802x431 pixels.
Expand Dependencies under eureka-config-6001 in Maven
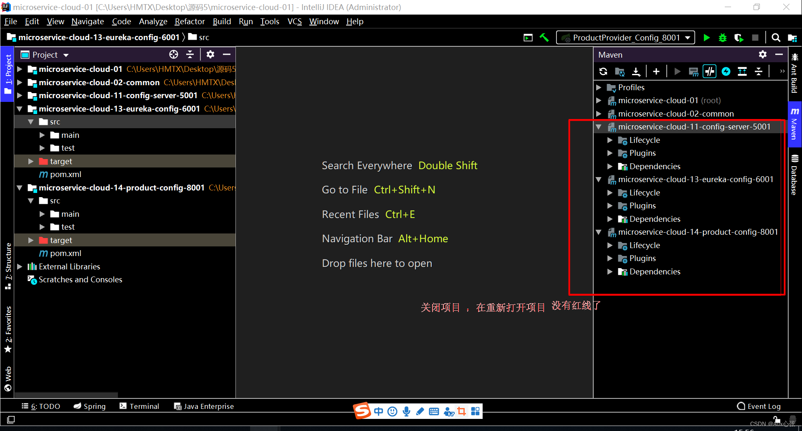click(610, 219)
